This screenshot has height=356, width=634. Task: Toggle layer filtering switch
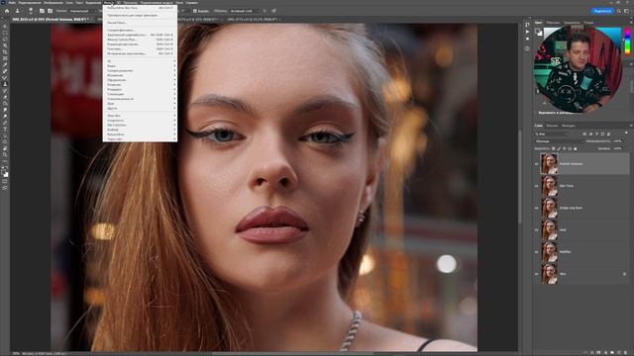(626, 133)
